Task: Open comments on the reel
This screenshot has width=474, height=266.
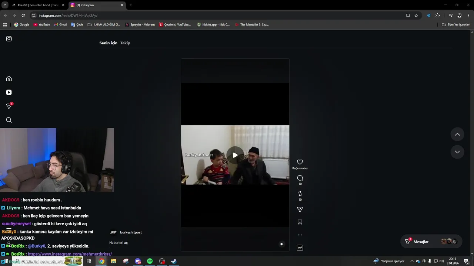Action: pyautogui.click(x=300, y=178)
